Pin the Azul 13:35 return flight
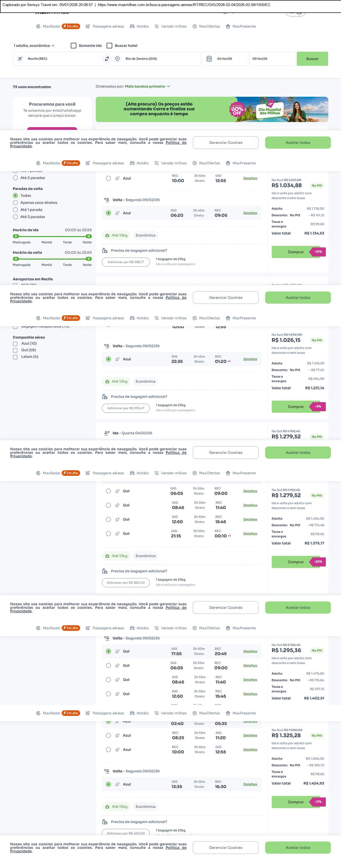This screenshot has width=341, height=860. (x=117, y=784)
